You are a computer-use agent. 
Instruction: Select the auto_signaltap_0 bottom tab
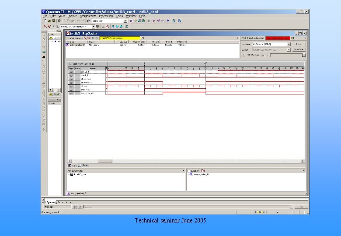77,193
